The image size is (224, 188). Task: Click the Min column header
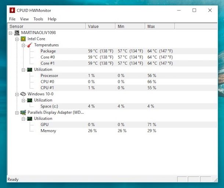130,26
